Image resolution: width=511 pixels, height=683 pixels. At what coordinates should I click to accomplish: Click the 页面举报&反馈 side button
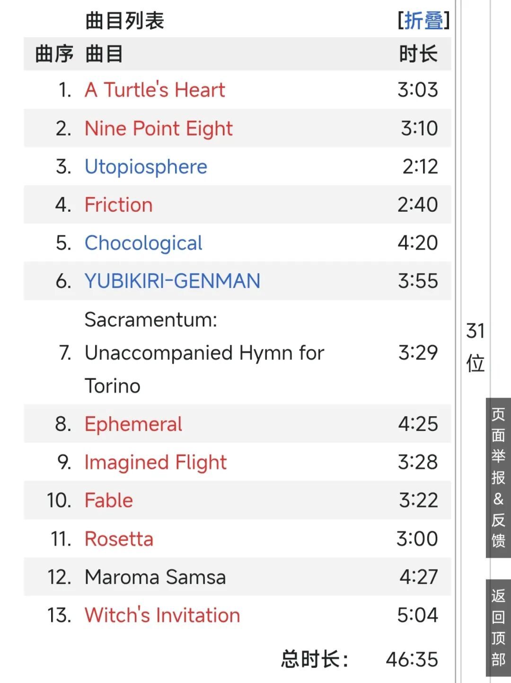pyautogui.click(x=498, y=477)
